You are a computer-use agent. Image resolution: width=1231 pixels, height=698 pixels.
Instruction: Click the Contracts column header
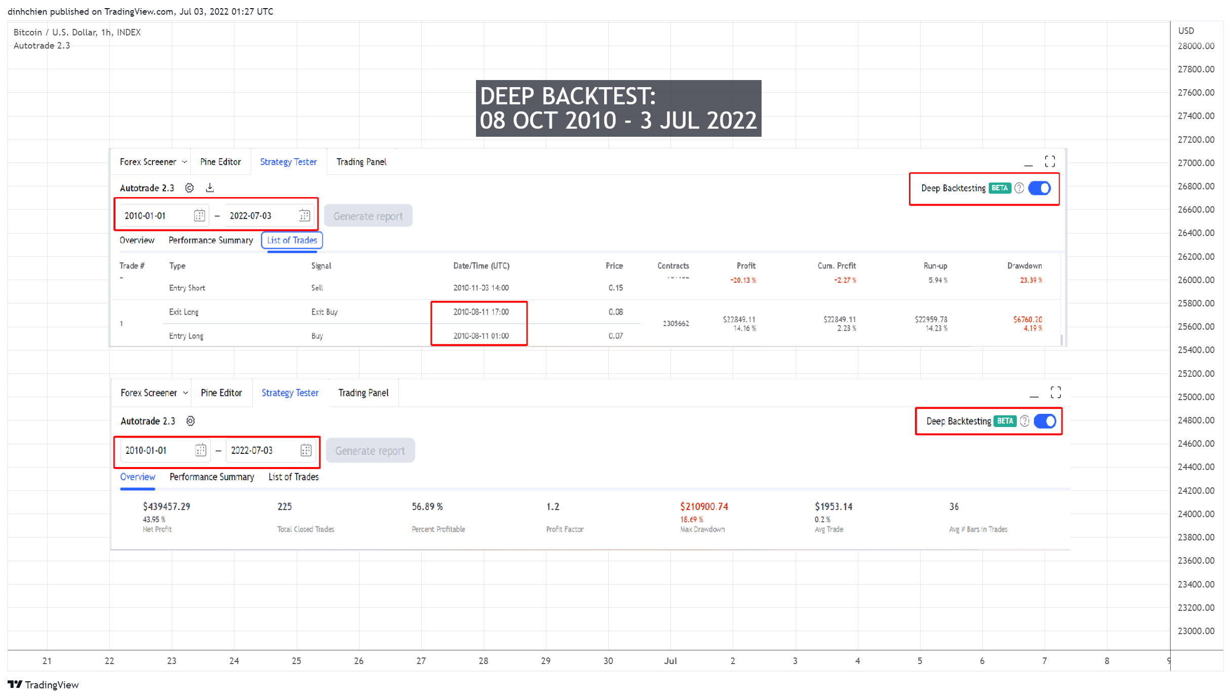point(673,266)
